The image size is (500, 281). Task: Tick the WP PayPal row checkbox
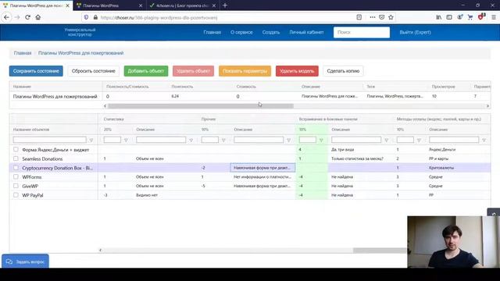coord(16,194)
